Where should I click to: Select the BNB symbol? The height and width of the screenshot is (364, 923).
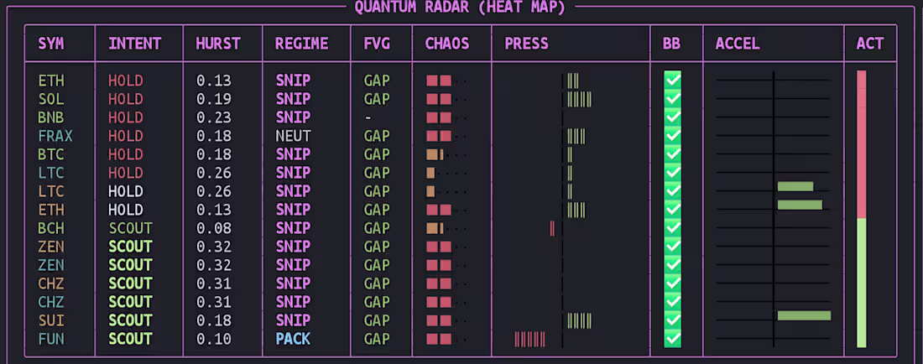click(51, 117)
